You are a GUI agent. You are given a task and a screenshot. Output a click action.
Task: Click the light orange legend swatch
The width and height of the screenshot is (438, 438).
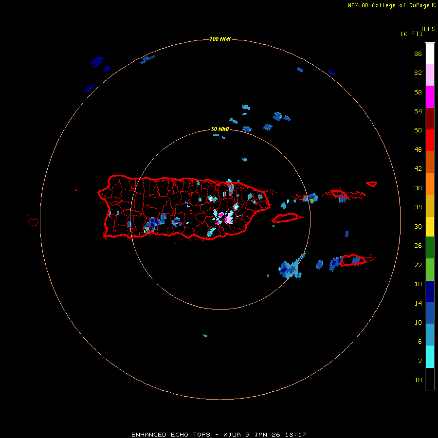[430, 183]
